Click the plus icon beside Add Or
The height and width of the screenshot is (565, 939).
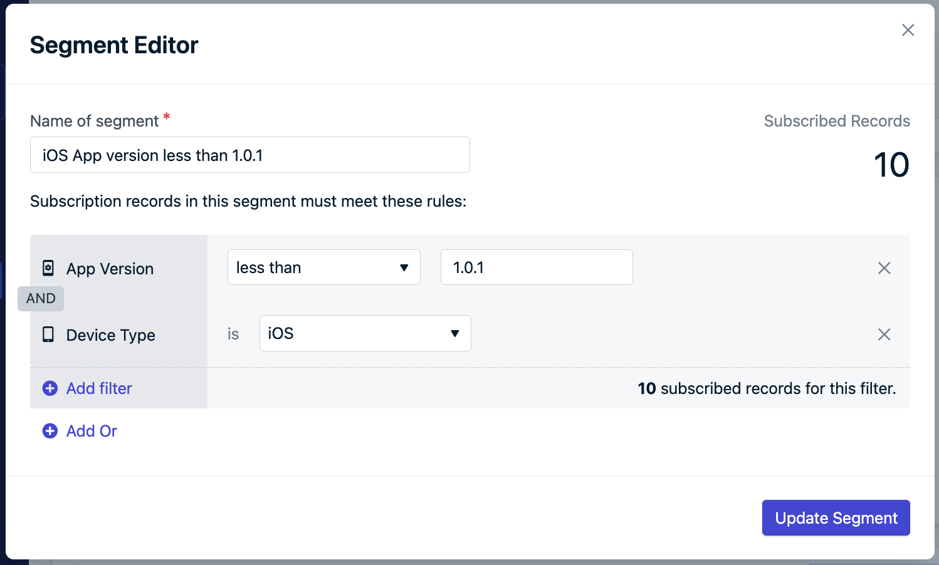click(50, 431)
